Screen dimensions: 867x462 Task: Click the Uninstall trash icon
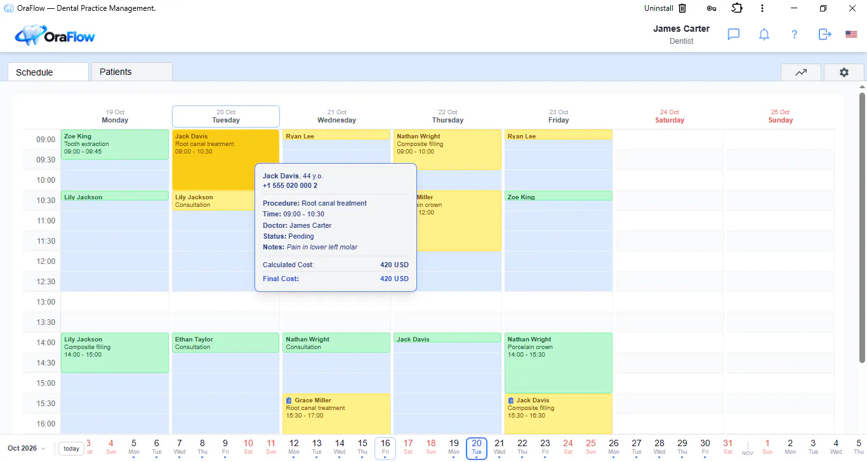click(682, 8)
